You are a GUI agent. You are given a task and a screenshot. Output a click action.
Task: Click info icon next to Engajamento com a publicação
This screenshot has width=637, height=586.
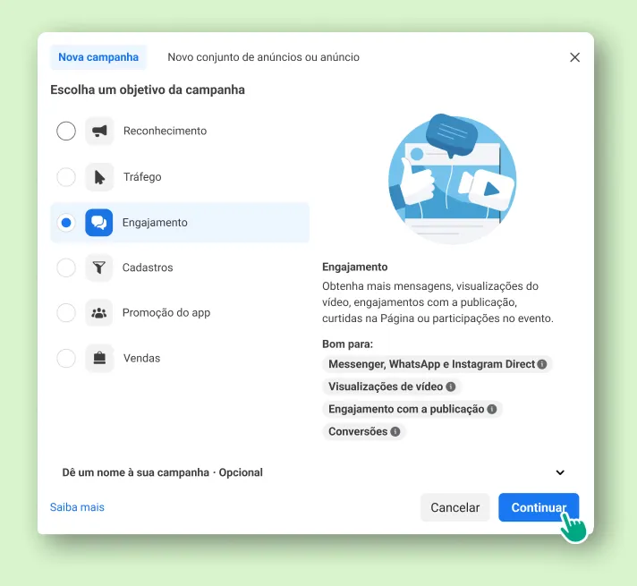492,409
